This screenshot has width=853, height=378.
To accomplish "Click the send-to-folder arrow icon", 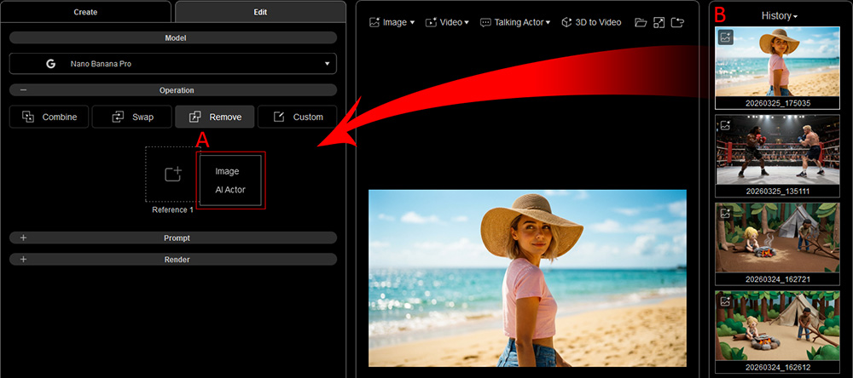I will click(x=677, y=22).
